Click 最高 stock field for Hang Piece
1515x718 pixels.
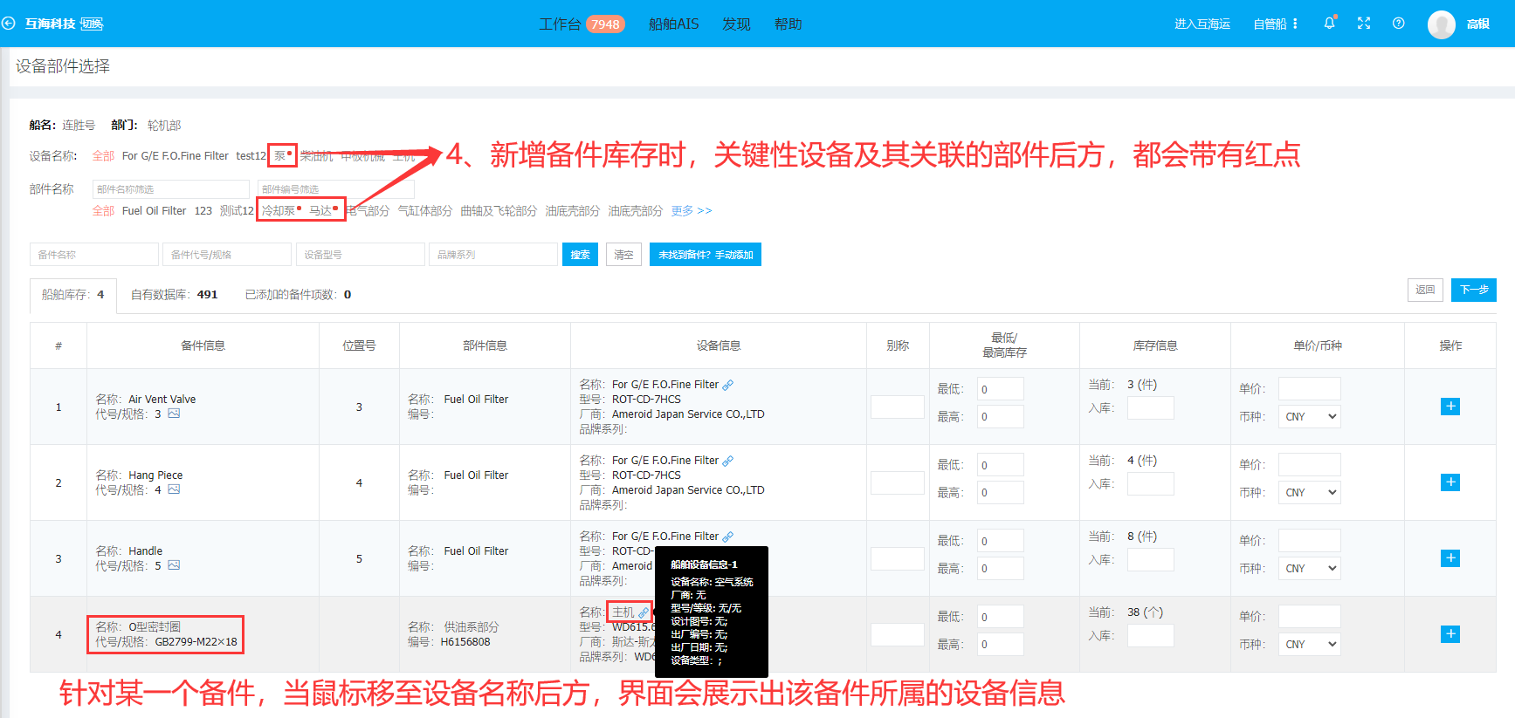click(x=1000, y=493)
